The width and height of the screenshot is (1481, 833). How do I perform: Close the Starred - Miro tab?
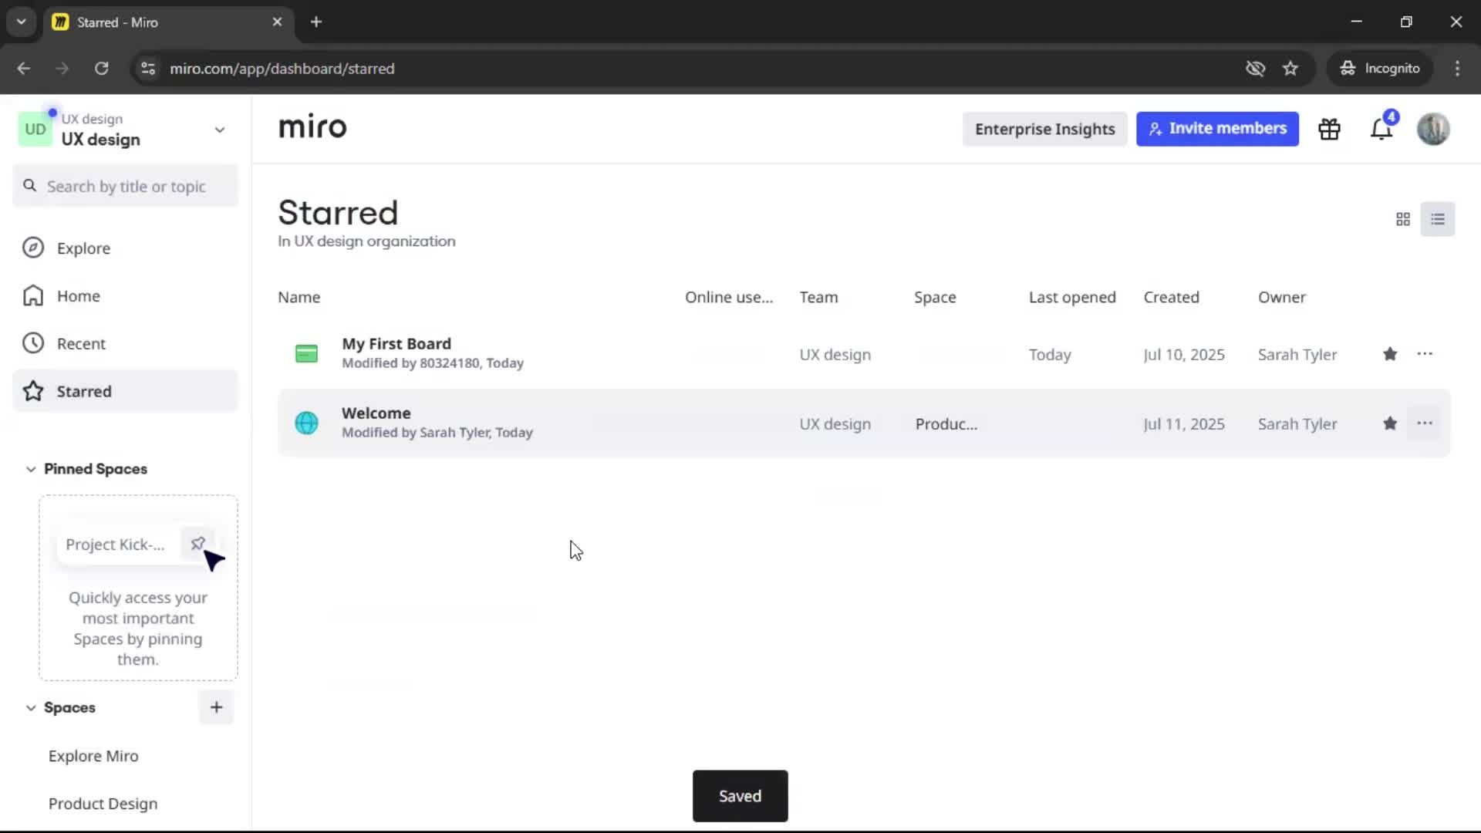[x=277, y=22]
